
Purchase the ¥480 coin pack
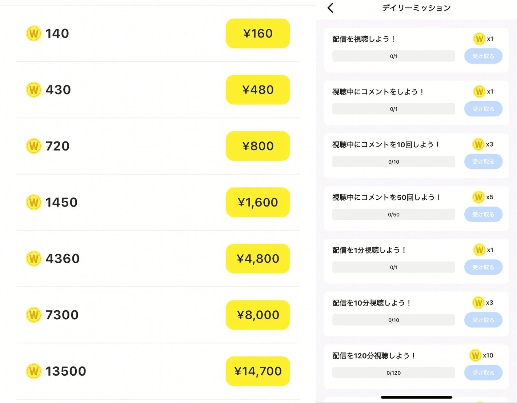tap(258, 90)
